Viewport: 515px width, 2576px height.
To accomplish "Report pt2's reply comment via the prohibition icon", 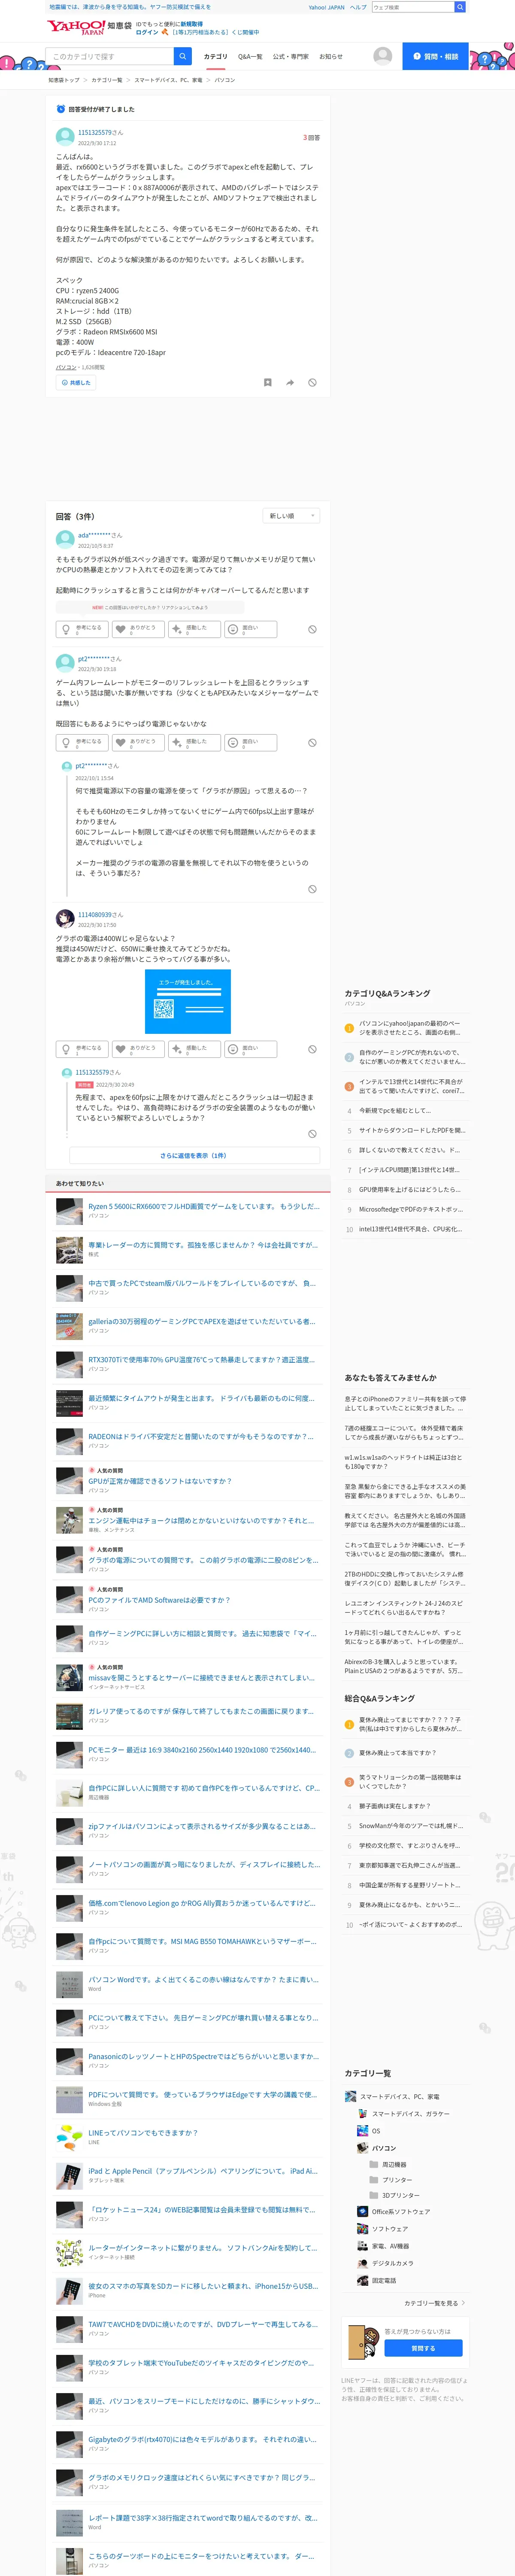I will (x=312, y=889).
